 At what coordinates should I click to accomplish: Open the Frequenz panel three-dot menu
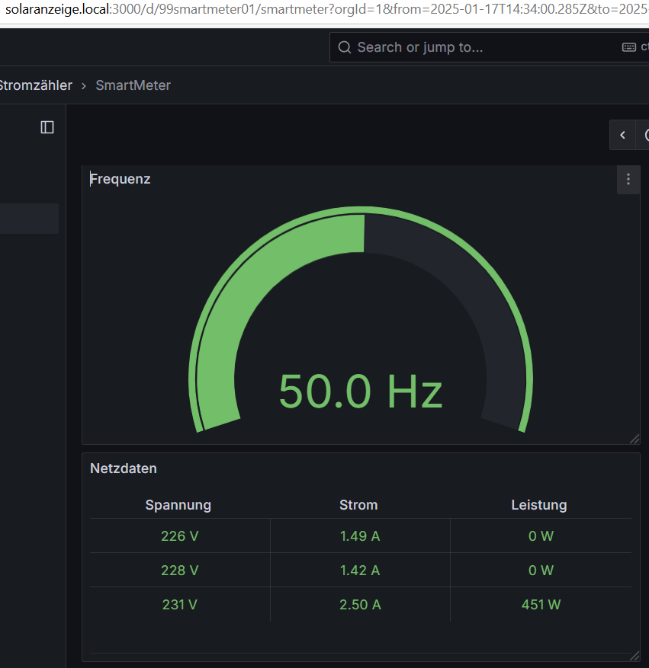click(x=628, y=180)
